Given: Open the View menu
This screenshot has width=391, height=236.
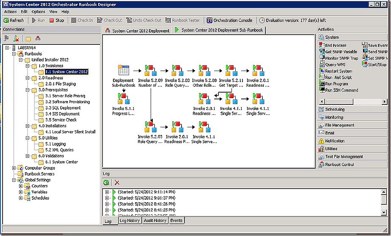Looking at the screenshot, I should coord(53,12).
